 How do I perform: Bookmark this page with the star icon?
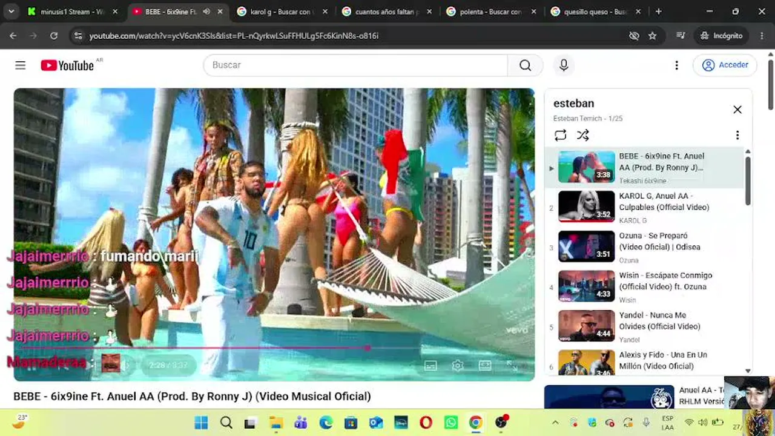pyautogui.click(x=652, y=36)
